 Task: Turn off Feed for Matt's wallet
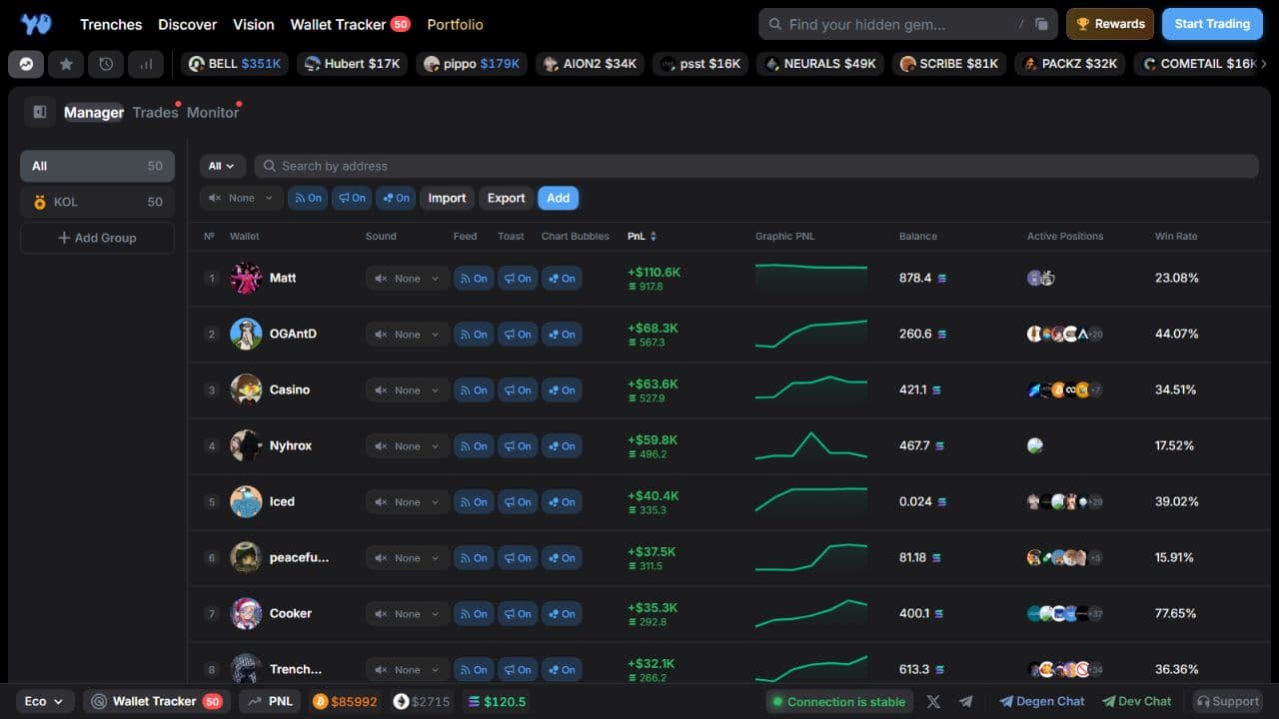point(474,279)
